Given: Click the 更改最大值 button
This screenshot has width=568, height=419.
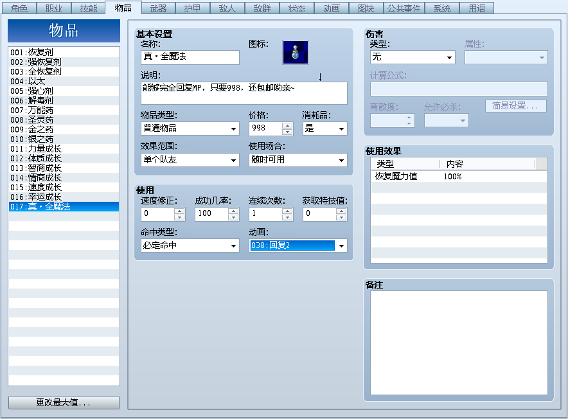Looking at the screenshot, I should tap(63, 402).
